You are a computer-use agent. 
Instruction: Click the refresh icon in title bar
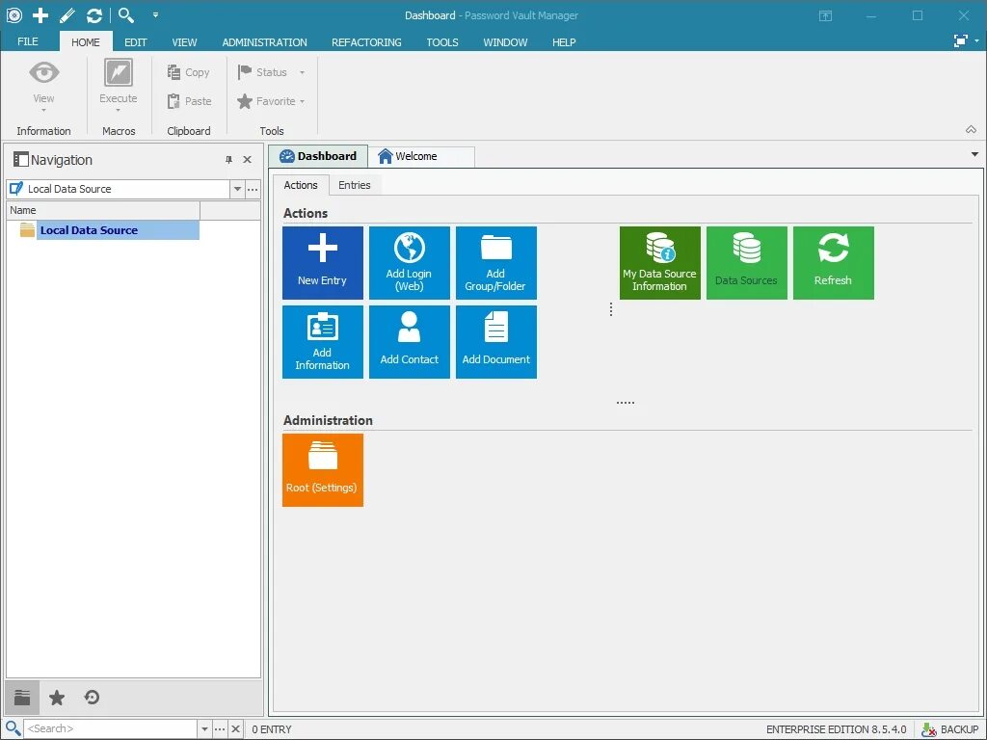pyautogui.click(x=94, y=15)
